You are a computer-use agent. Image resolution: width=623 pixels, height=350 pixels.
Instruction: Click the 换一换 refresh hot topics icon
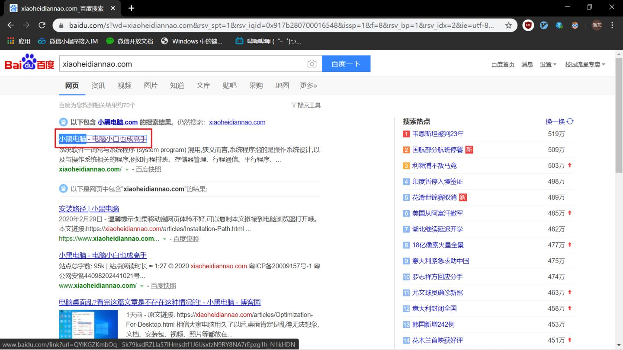570,121
